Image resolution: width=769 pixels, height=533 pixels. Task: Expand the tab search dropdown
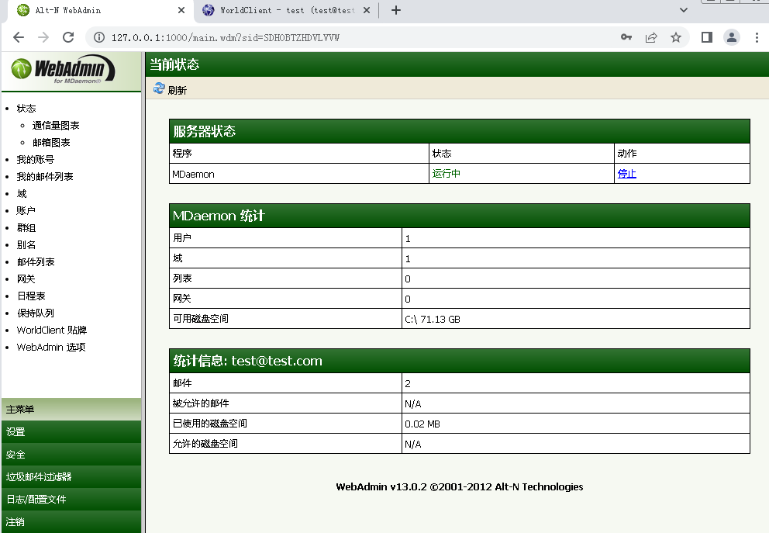(x=684, y=10)
